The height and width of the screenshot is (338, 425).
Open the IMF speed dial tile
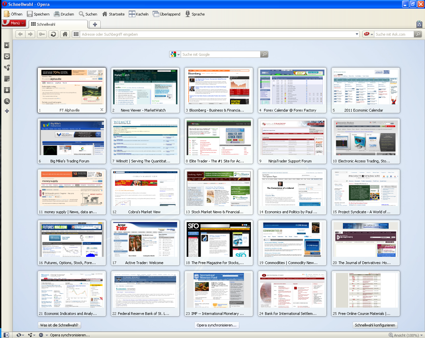pyautogui.click(x=219, y=294)
